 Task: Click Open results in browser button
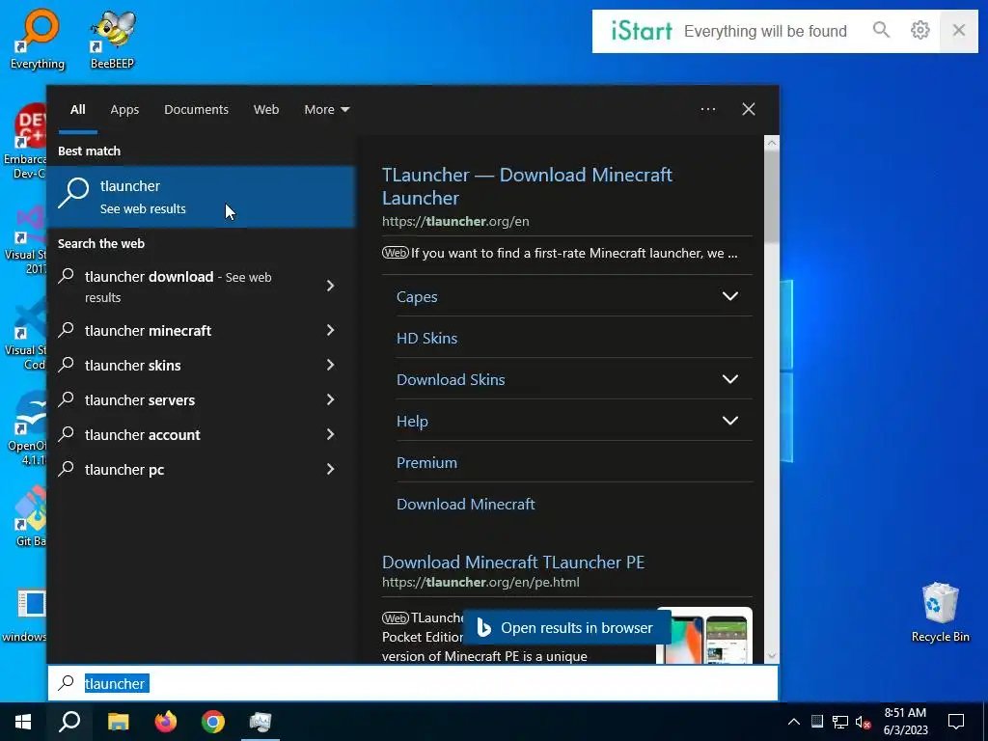[x=566, y=627]
